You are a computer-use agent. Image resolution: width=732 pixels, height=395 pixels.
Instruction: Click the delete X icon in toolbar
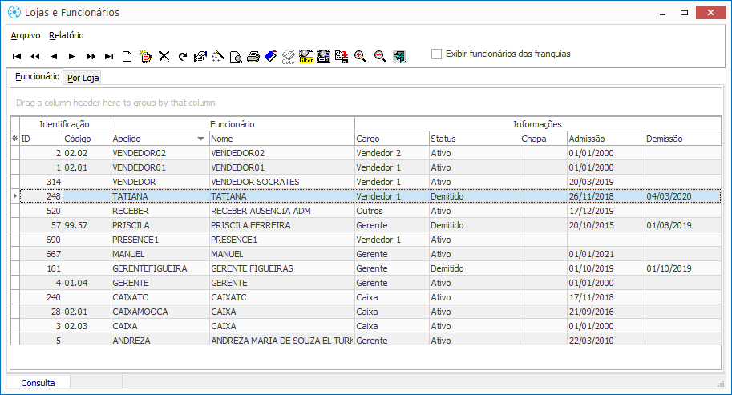tap(164, 57)
